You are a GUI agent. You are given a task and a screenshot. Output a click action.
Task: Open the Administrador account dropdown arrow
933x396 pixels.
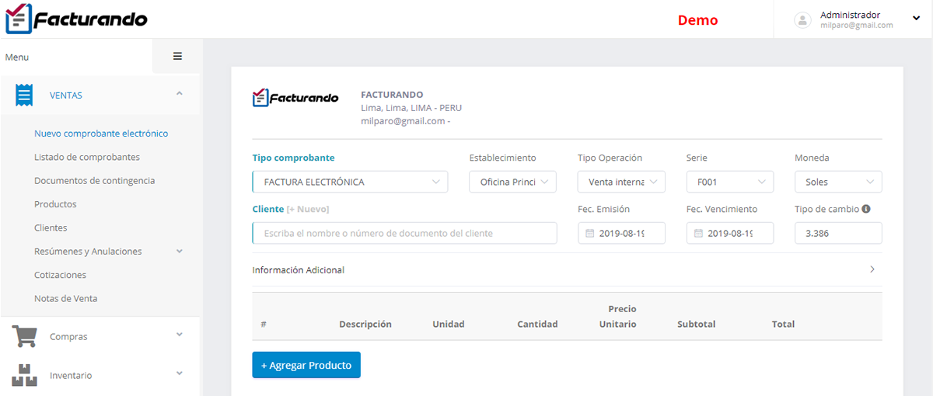916,19
